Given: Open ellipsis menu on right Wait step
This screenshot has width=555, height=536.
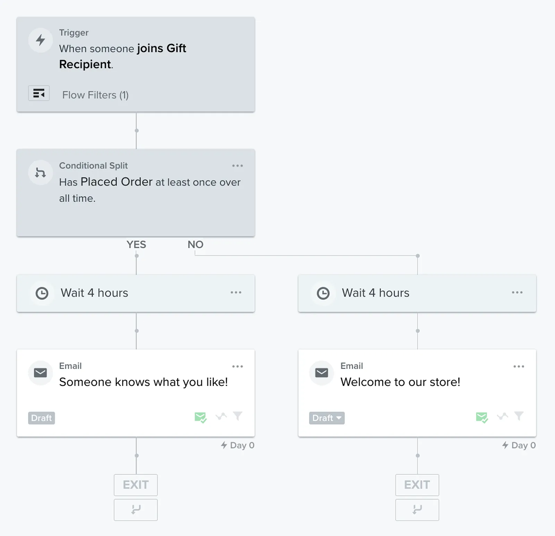Looking at the screenshot, I should [517, 293].
